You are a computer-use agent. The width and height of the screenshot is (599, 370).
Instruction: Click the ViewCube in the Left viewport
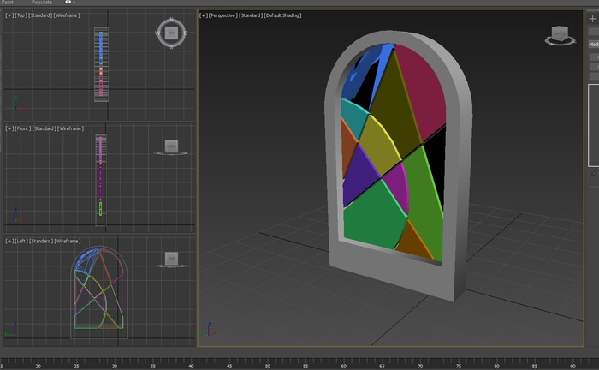click(x=171, y=258)
